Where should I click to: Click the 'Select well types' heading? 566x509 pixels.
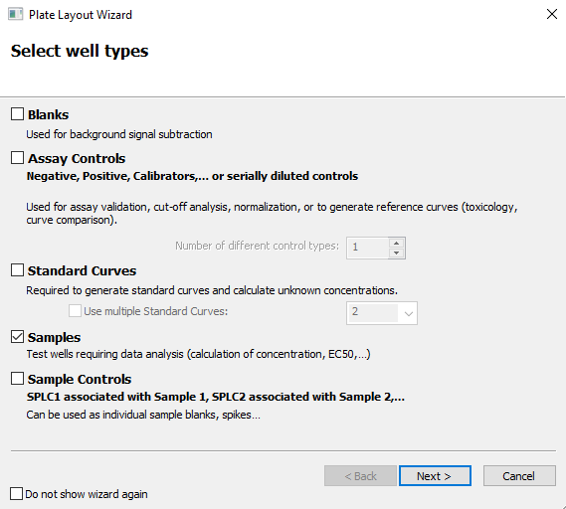tap(80, 51)
